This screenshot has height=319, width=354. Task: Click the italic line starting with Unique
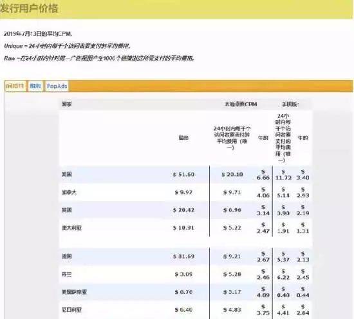(68, 46)
